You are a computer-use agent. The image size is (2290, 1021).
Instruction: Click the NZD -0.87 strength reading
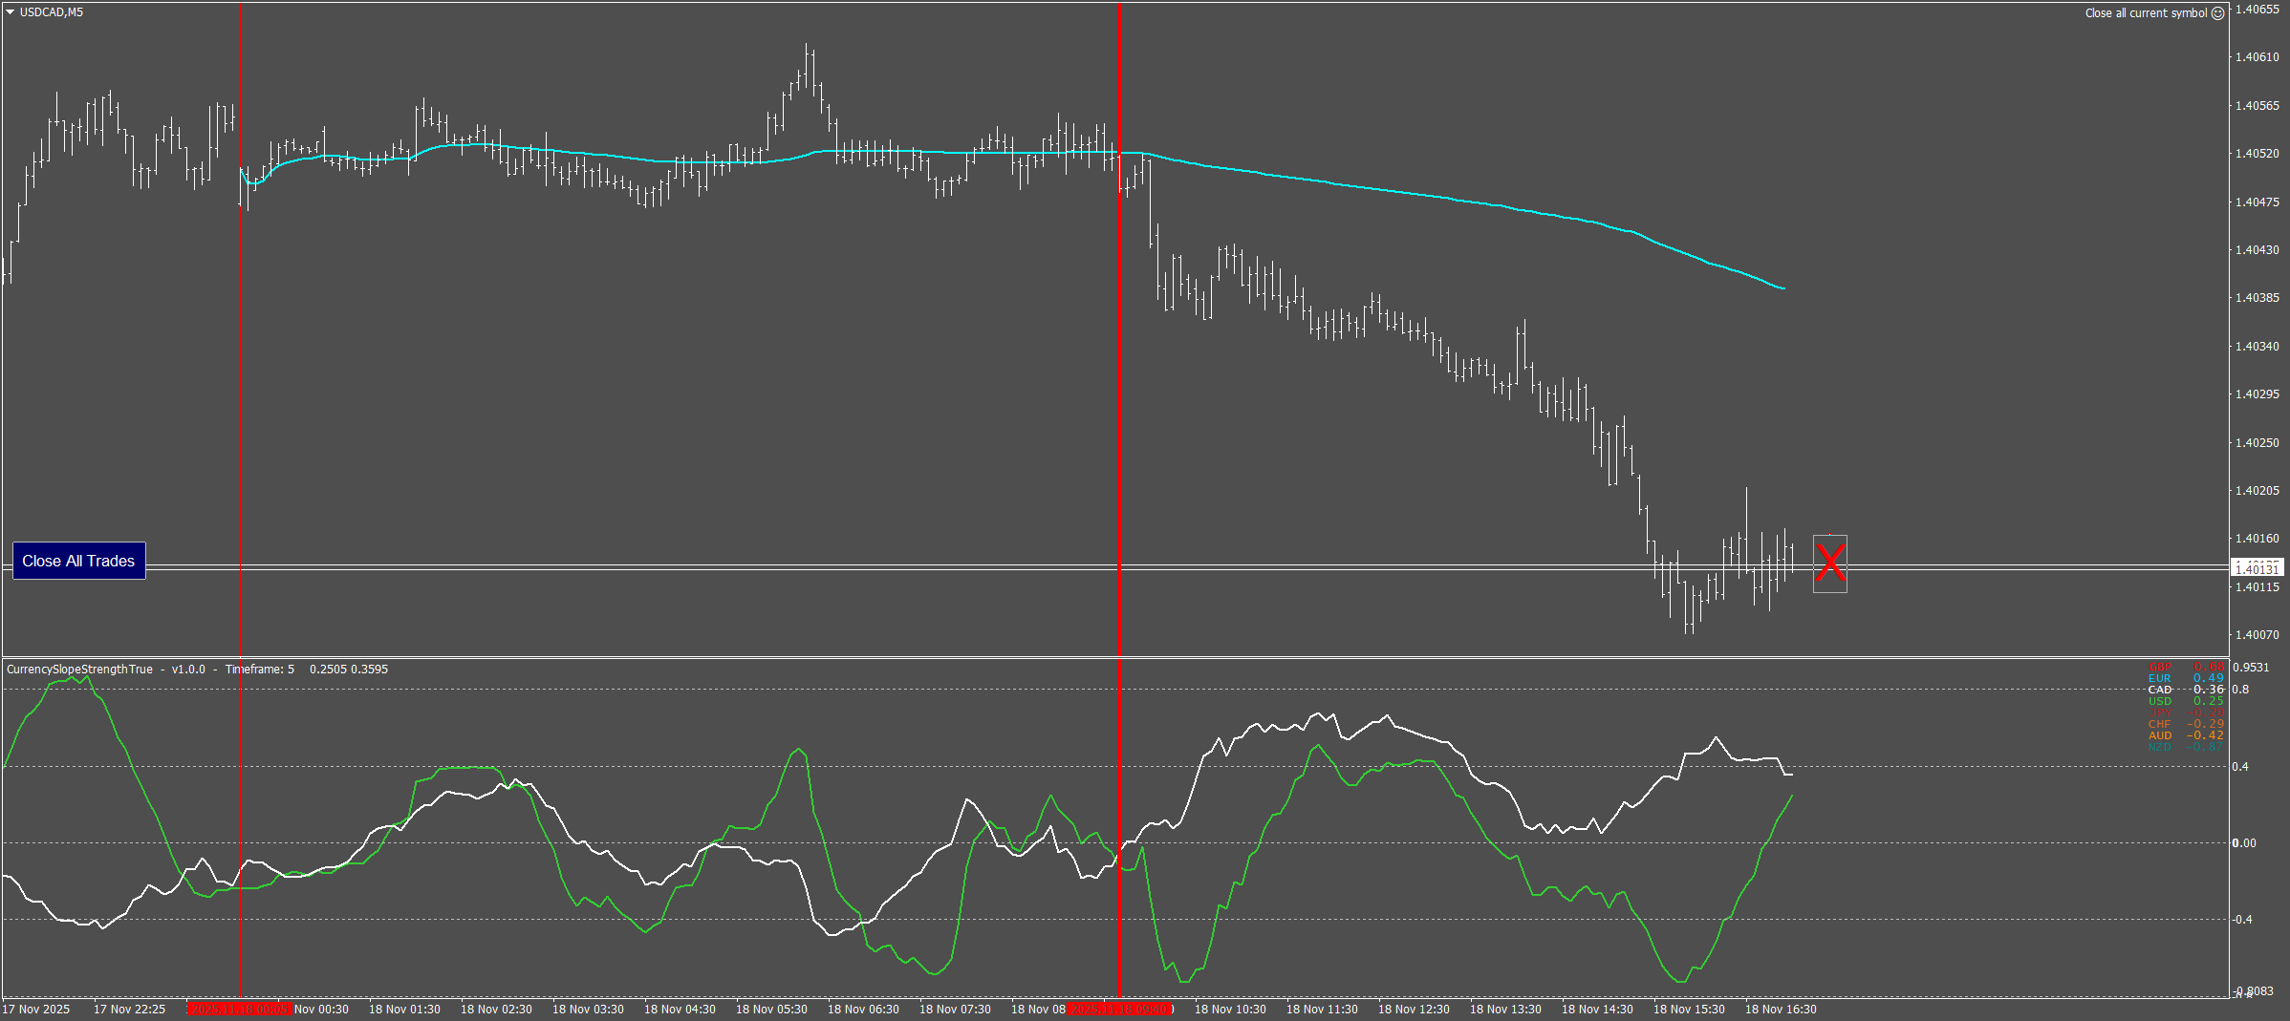2186,747
